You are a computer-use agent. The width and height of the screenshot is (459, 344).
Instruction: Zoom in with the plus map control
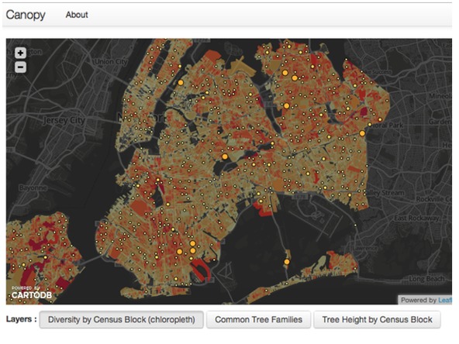pos(20,53)
